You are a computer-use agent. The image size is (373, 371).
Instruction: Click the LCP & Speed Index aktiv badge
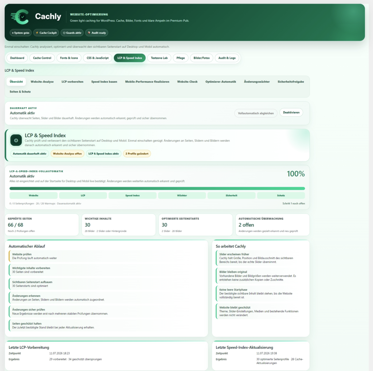[104, 154]
